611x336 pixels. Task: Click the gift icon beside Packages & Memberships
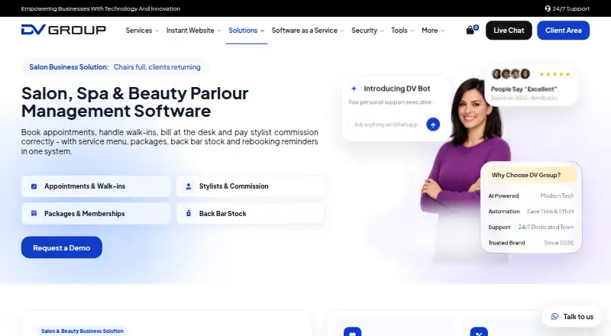coord(34,213)
